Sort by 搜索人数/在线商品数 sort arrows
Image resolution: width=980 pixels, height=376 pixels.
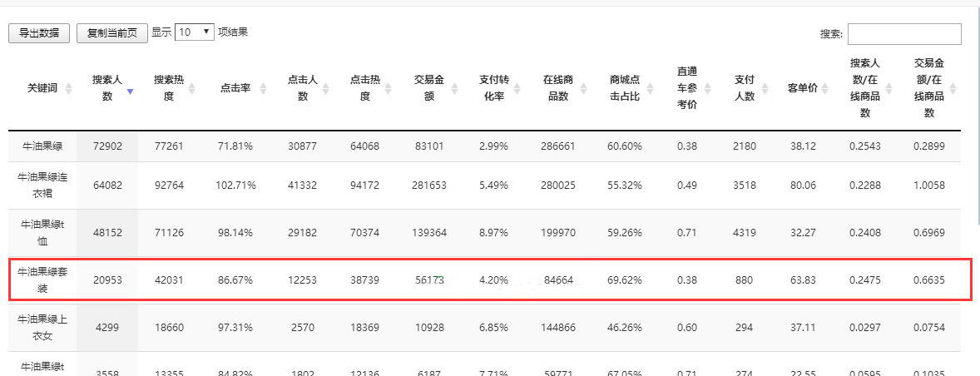click(x=889, y=89)
